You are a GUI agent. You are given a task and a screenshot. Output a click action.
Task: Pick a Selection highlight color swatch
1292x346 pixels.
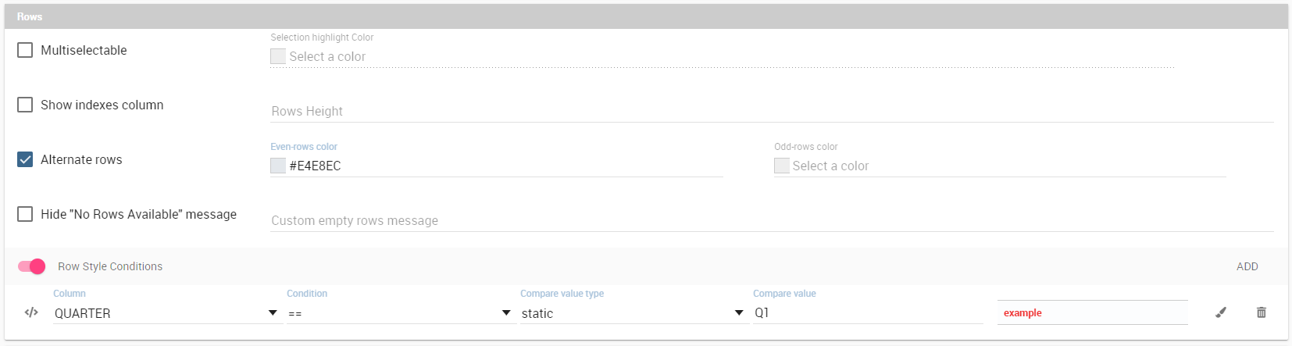click(x=278, y=56)
